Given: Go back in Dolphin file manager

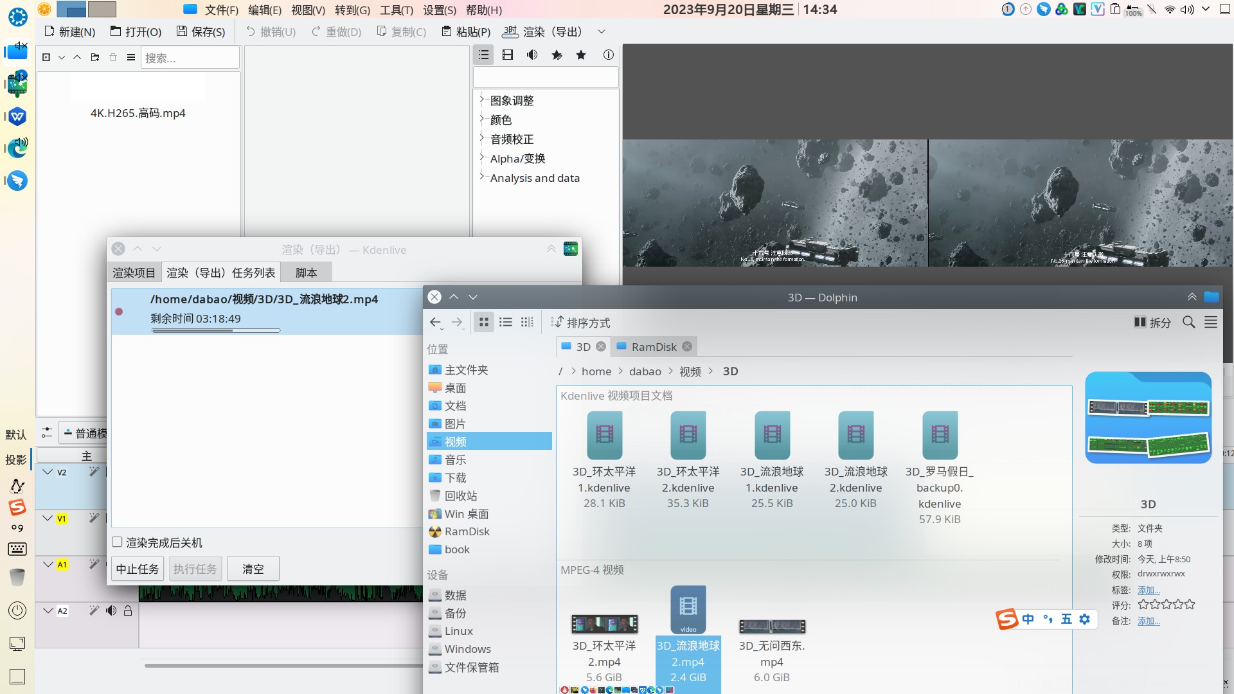Looking at the screenshot, I should coord(436,323).
